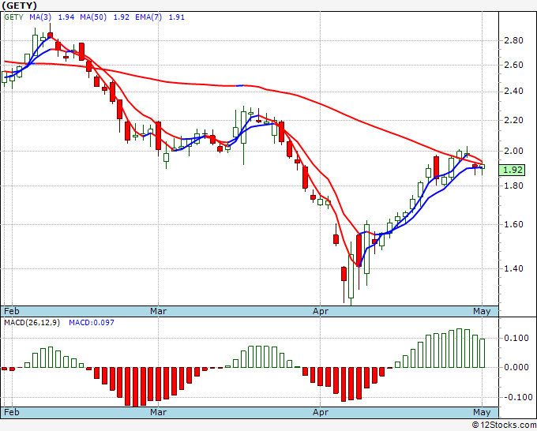Click the MA(50) legend label
The height and width of the screenshot is (431, 537).
coord(93,17)
